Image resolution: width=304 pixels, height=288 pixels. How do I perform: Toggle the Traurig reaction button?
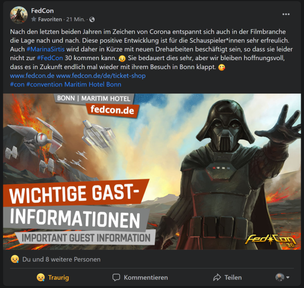pos(53,277)
